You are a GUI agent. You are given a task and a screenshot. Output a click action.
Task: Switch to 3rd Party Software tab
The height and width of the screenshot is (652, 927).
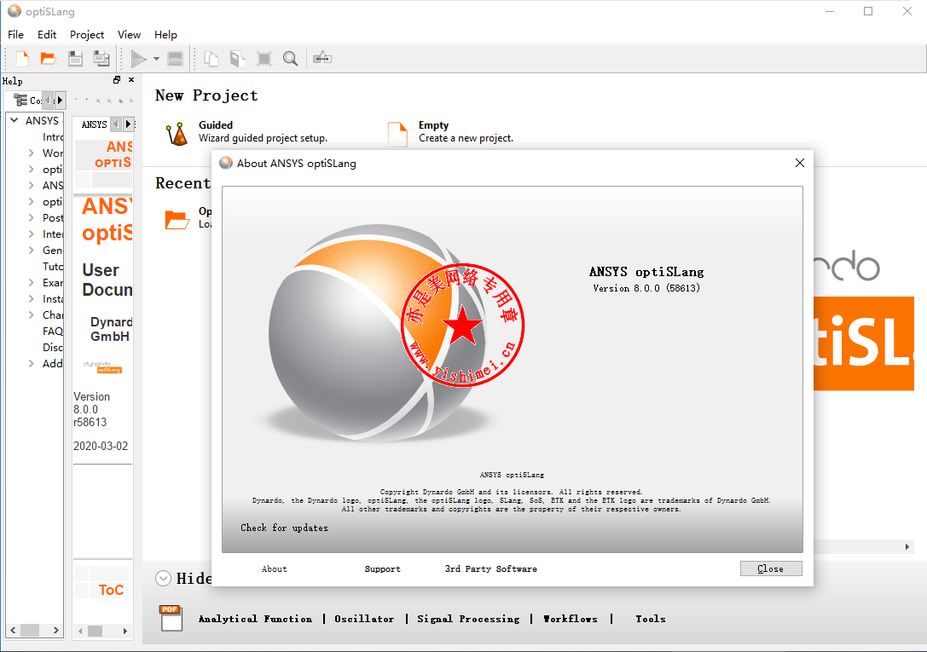pos(490,568)
